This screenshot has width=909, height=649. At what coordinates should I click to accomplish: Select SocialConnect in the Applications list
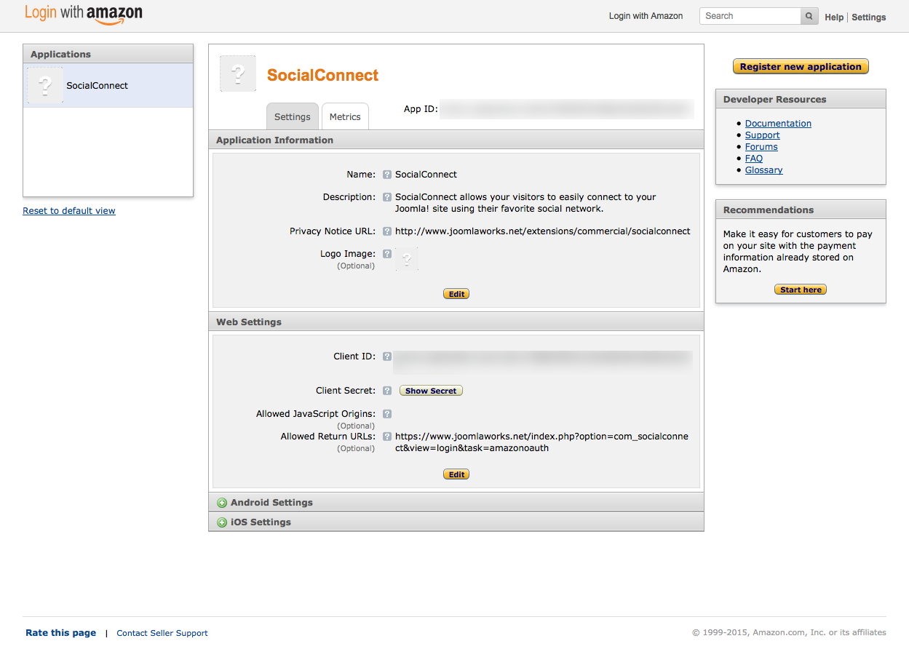tap(108, 85)
